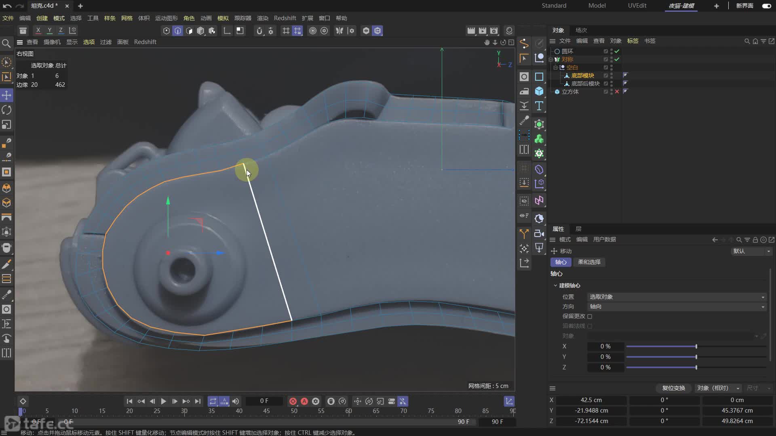776x436 pixels.
Task: Toggle 立方体 red X enable state
Action: 617,92
